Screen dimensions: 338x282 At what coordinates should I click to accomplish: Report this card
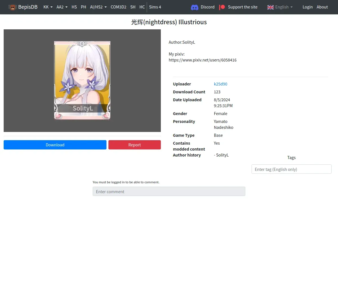click(x=135, y=145)
